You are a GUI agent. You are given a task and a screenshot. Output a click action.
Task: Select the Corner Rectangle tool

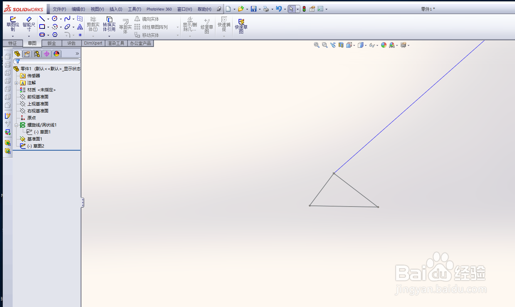pos(42,27)
